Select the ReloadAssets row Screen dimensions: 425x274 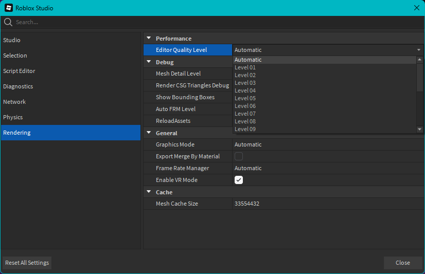pos(188,121)
